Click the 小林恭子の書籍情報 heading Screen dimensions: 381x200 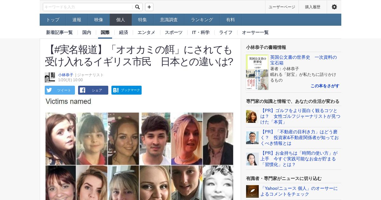point(266,47)
